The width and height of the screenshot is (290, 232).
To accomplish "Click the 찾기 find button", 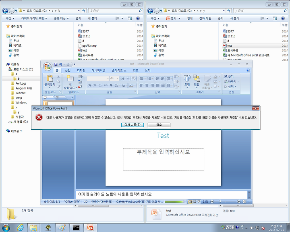I will point(229,77).
